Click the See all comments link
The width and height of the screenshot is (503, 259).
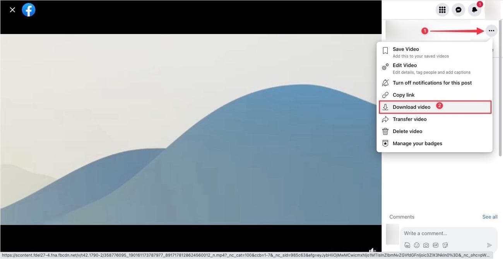489,217
